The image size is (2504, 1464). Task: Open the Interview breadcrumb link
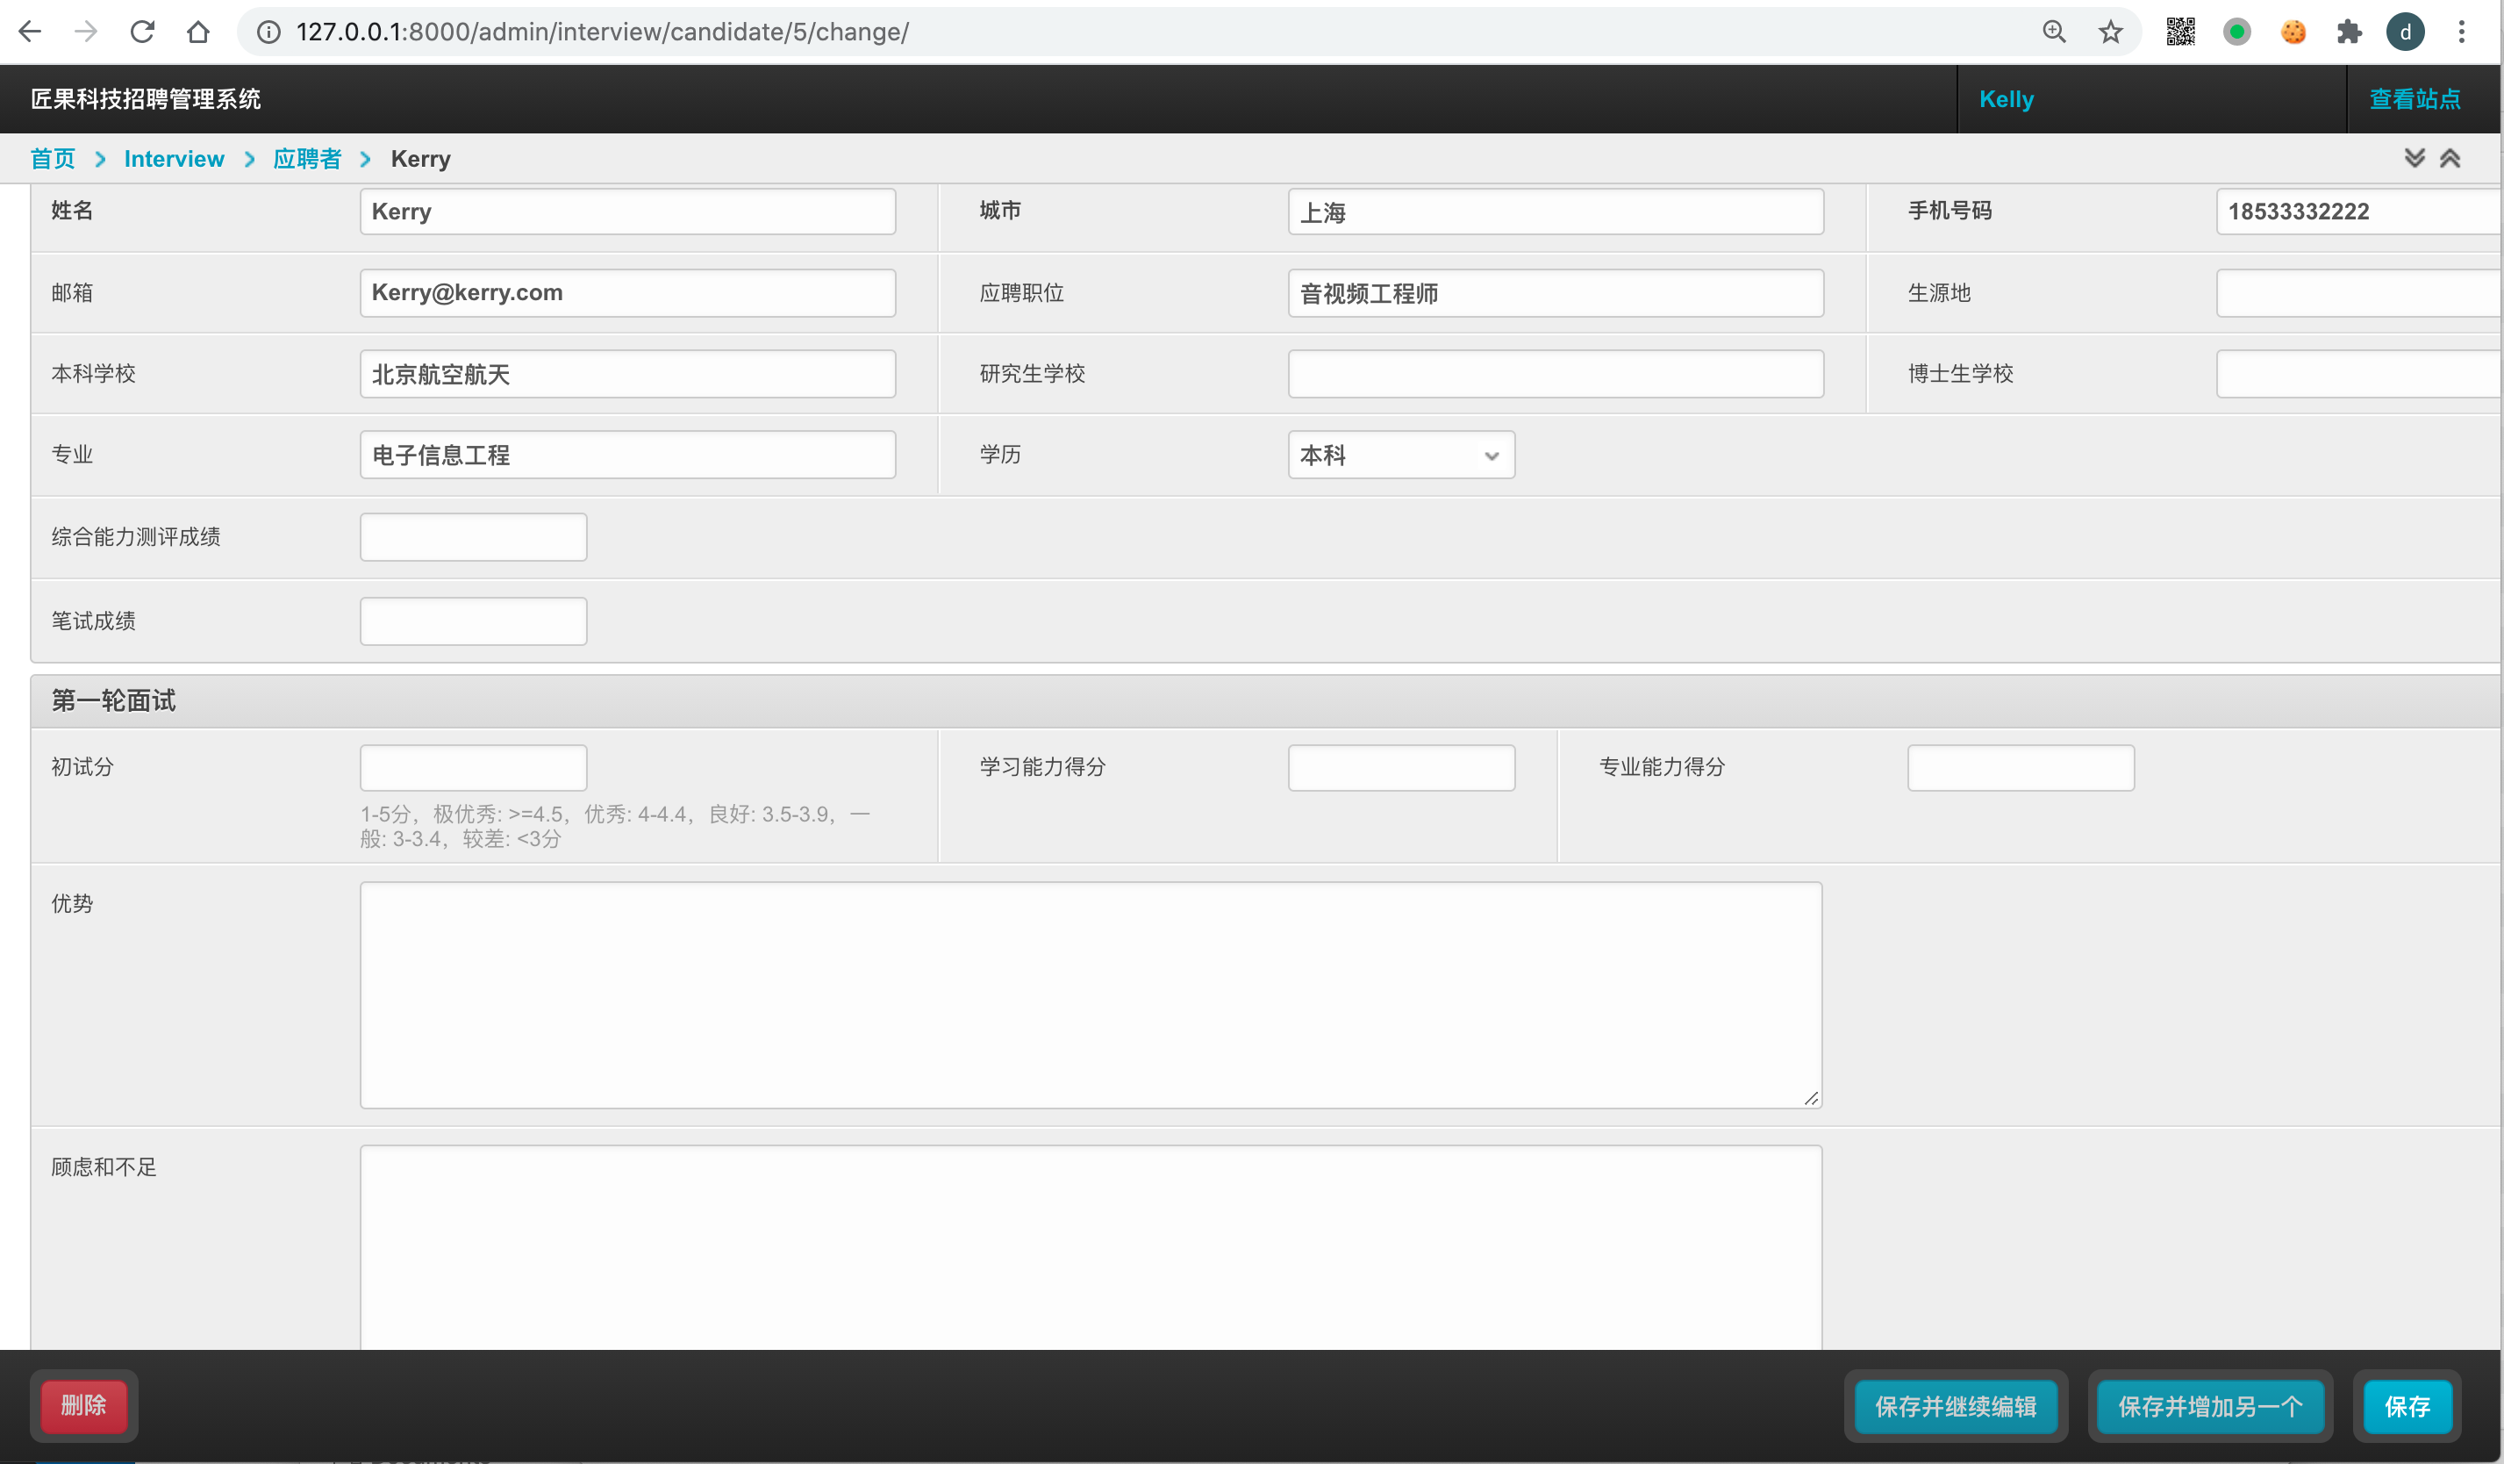(x=174, y=159)
